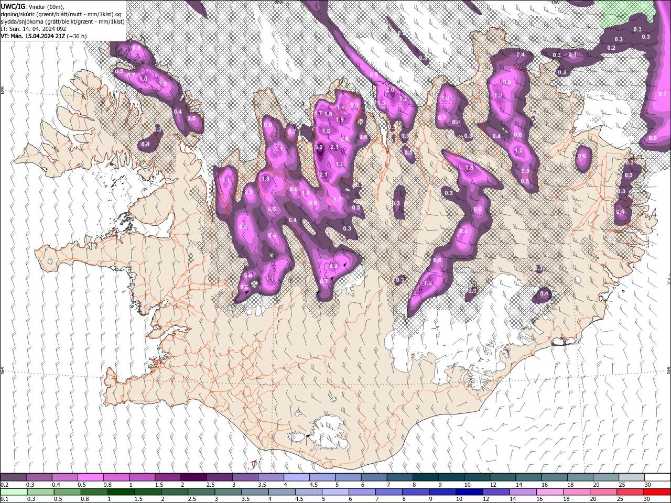Screen dimensions: 671x503
Task: Select the deep blue lower swatch at 10
Action: coord(469,492)
